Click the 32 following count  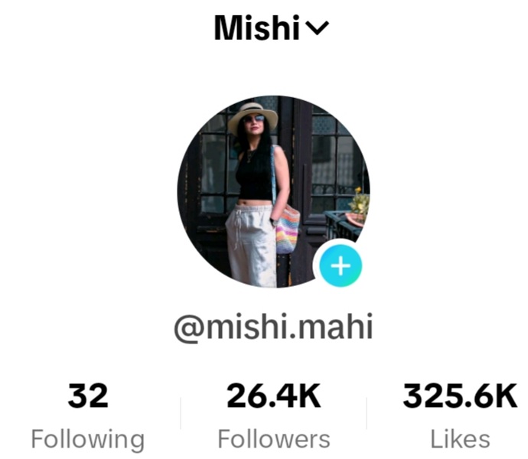[88, 396]
